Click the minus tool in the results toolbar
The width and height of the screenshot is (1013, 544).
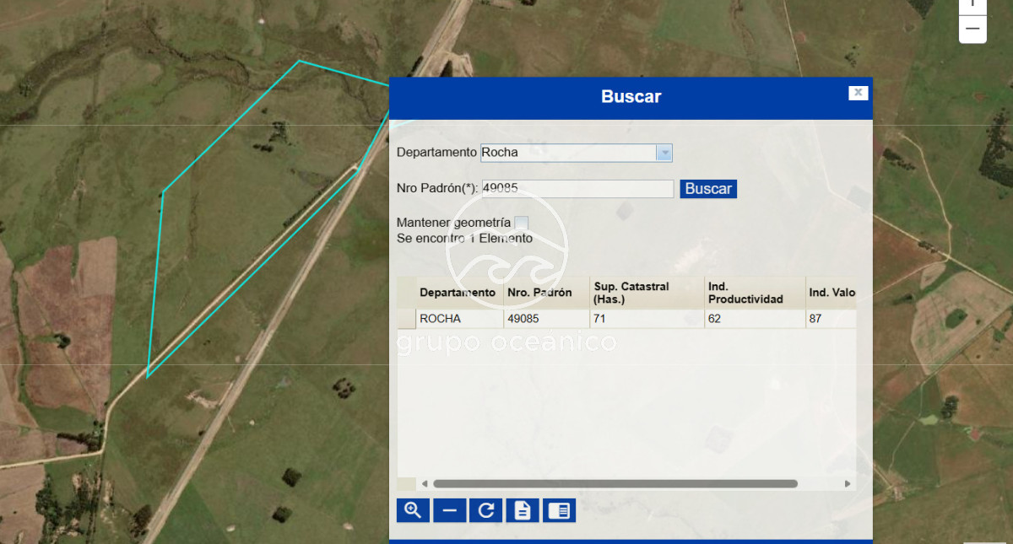tap(449, 510)
